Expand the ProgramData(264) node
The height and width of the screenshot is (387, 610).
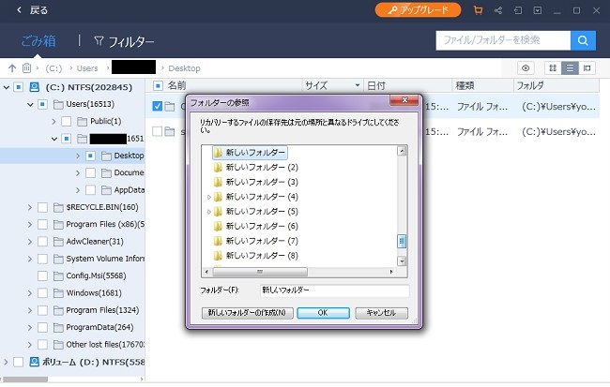pos(30,328)
